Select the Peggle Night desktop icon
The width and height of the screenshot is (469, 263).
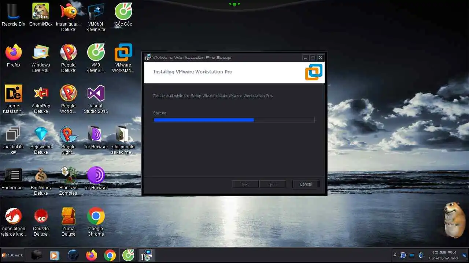click(x=68, y=140)
